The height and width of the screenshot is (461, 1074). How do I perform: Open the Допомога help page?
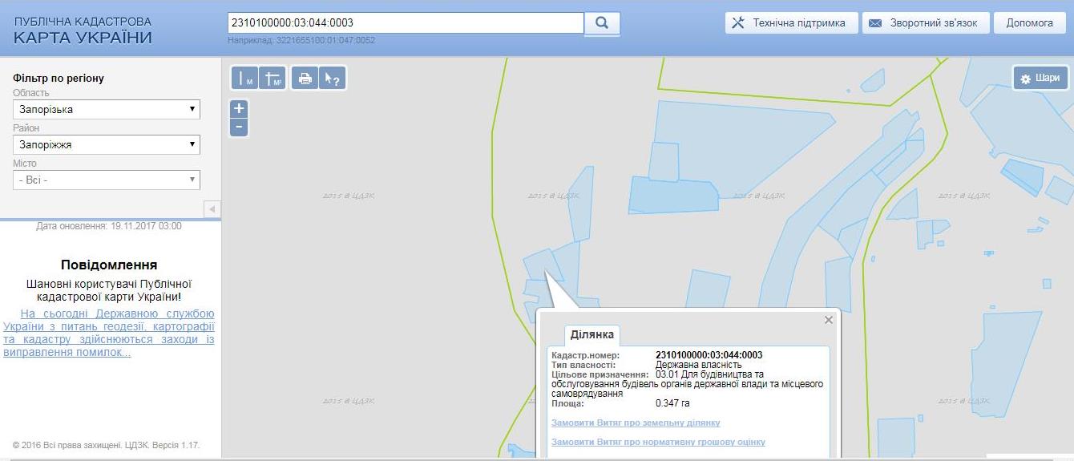tap(1029, 23)
